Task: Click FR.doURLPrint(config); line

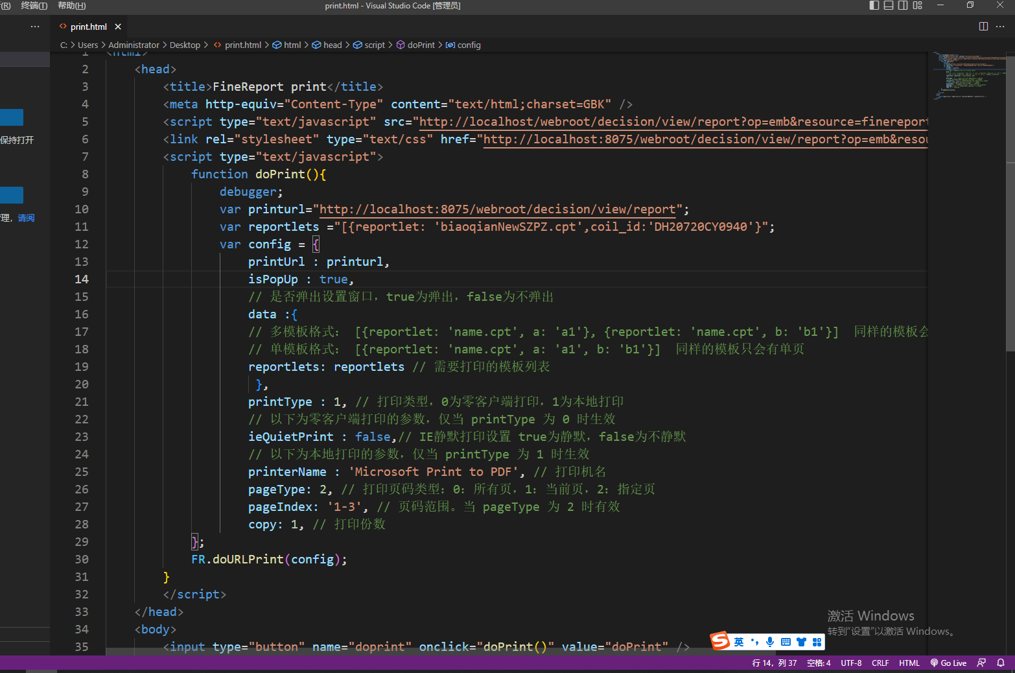Action: 269,560
